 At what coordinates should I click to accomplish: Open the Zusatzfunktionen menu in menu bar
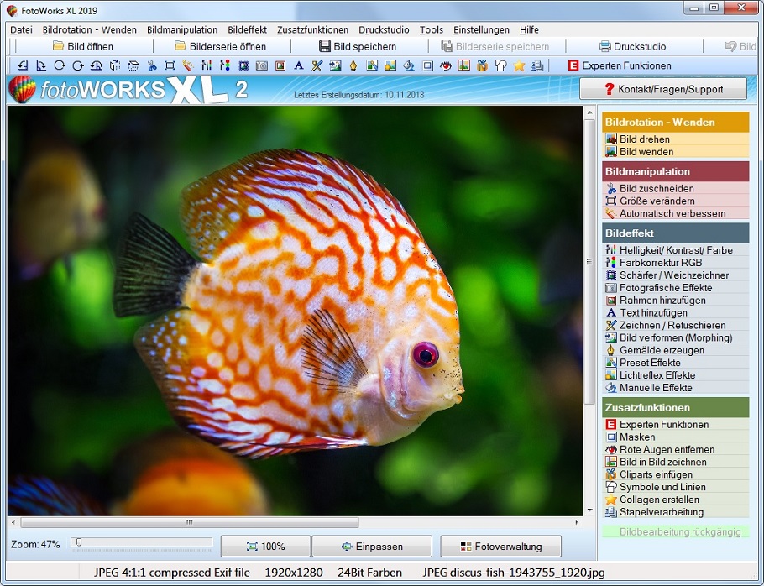tap(312, 29)
